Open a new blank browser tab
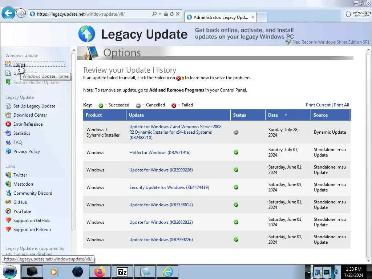372x279 pixels. tap(262, 17)
